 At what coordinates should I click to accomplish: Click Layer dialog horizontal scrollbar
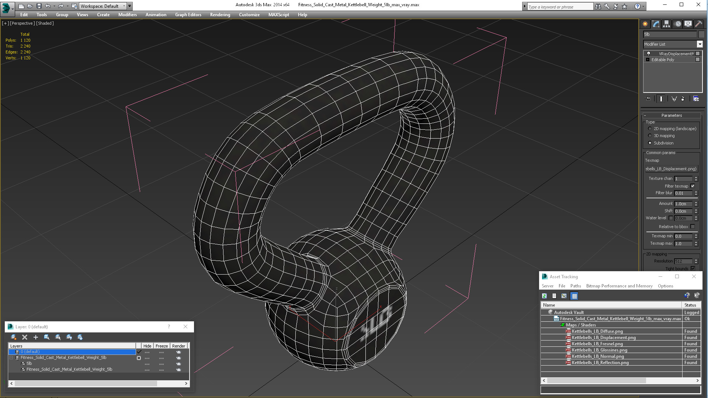(x=86, y=384)
